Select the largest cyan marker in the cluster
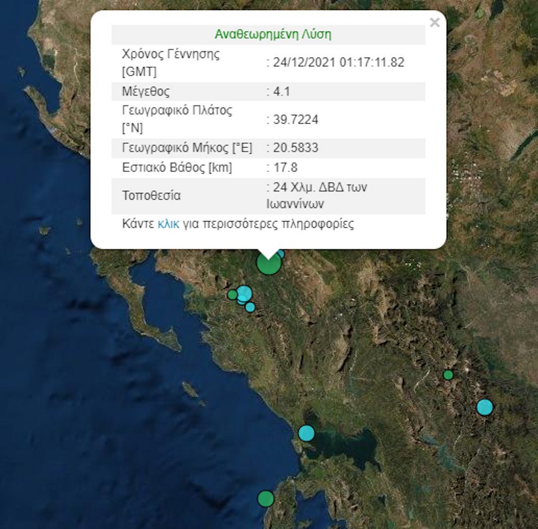Screen dimensions: 538x529 pyautogui.click(x=244, y=293)
